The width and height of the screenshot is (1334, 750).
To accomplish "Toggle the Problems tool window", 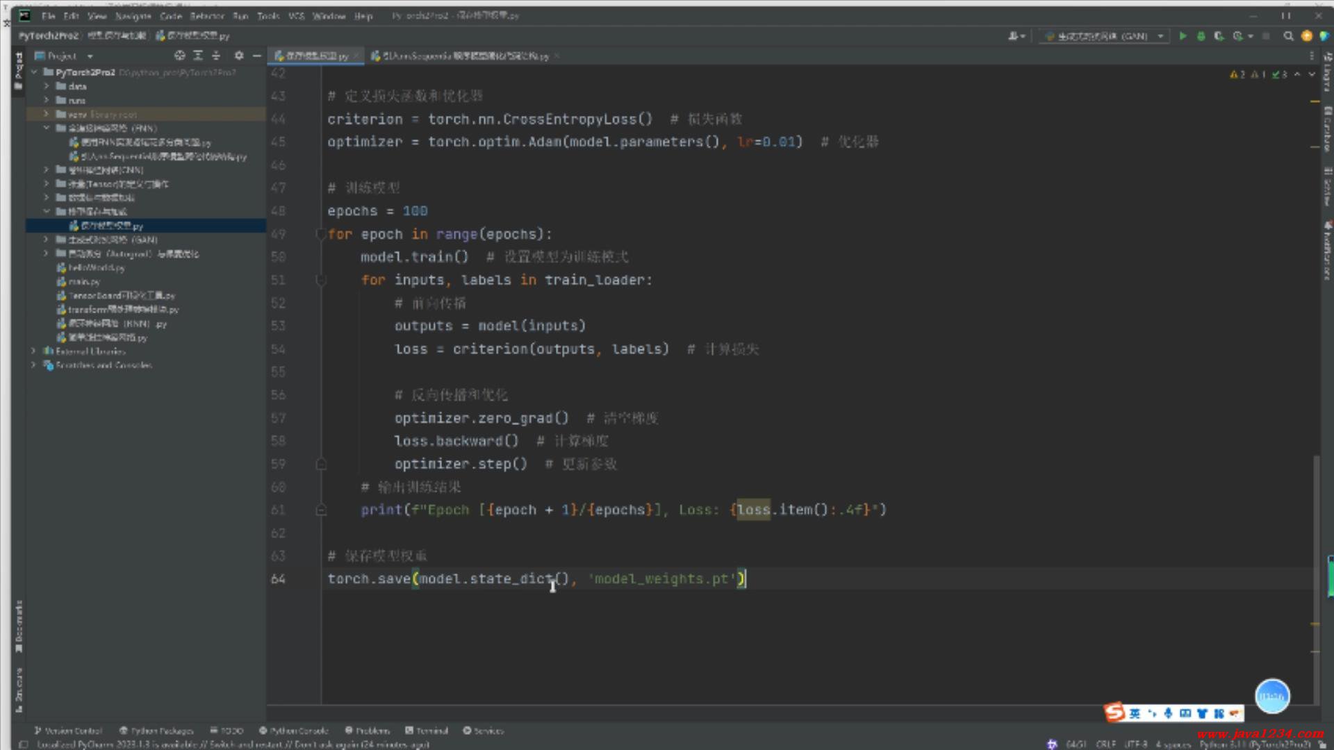I will (x=368, y=731).
